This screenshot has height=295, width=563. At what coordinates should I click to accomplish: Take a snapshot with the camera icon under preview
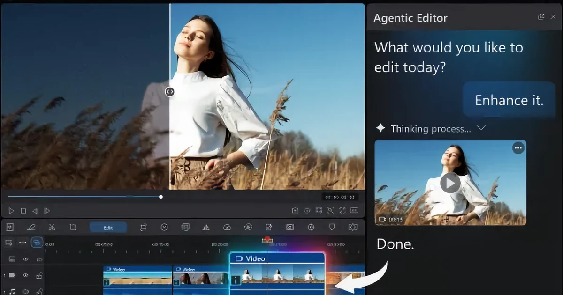[295, 211]
